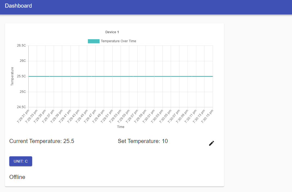292x192 pixels.
Task: Click the vertical Temperature y-axis title
Action: point(12,76)
